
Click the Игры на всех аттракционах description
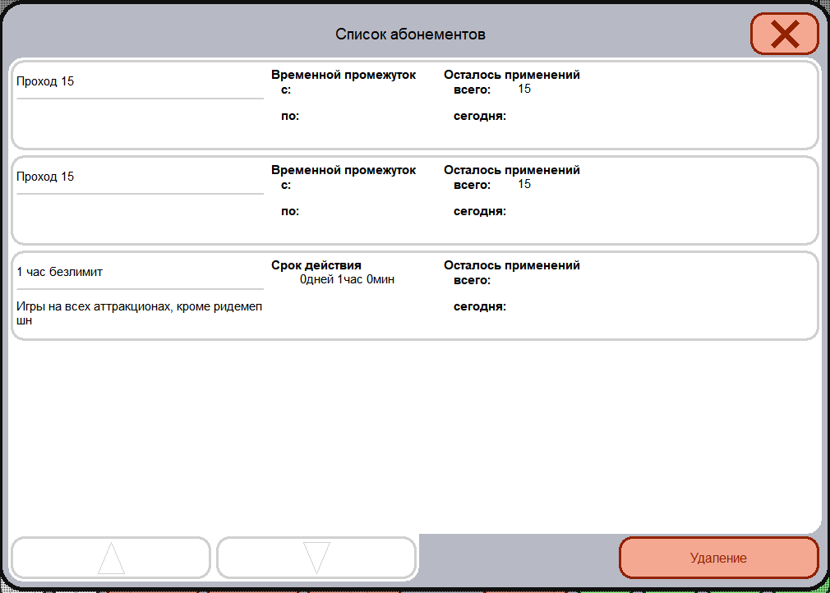click(139, 313)
